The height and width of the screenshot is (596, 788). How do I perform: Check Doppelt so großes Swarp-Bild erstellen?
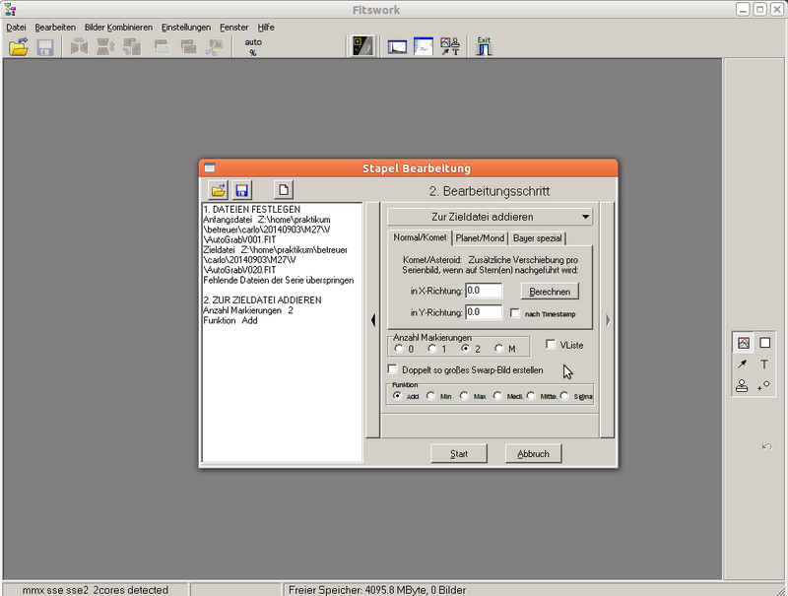(391, 369)
